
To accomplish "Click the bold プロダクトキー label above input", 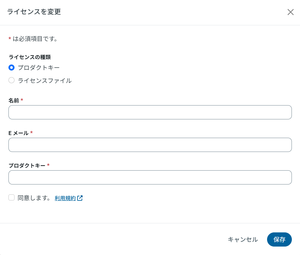I will 27,165.
